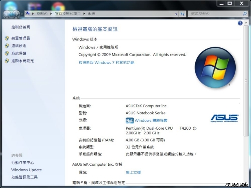Click the 檢視電腦的基本資訊 heading
This screenshot has height=188, width=251.
[x=95, y=29]
